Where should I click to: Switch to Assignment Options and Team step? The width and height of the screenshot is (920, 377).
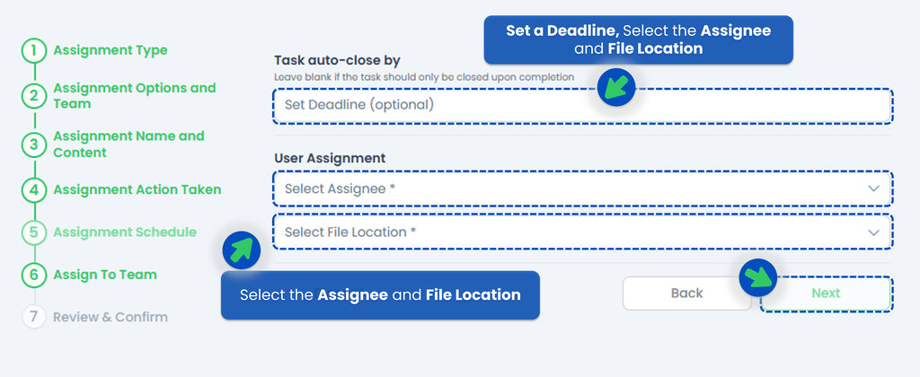coord(134,96)
